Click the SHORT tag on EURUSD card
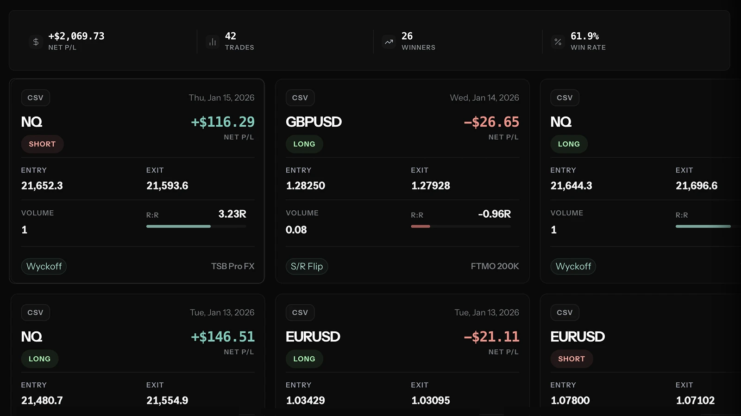 (571, 359)
